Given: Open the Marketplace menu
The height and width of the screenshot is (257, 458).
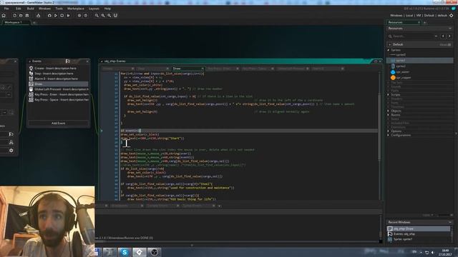Looking at the screenshot, I should tap(76, 9).
